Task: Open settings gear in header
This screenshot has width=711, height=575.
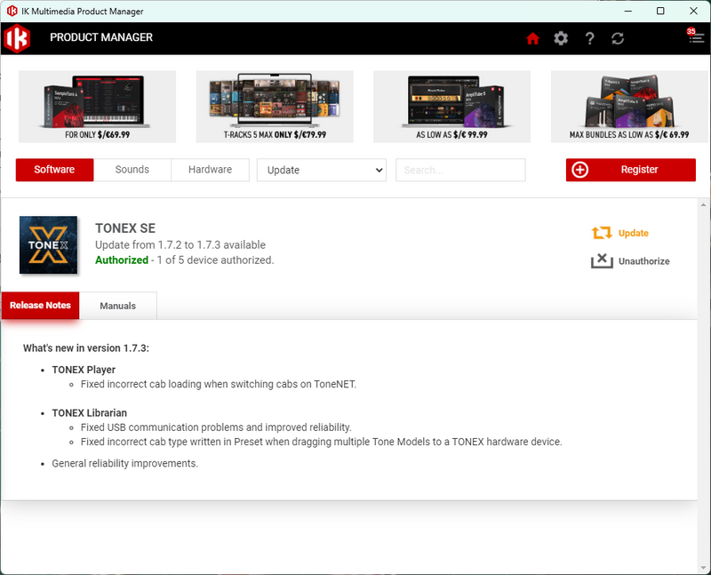Action: (x=561, y=38)
